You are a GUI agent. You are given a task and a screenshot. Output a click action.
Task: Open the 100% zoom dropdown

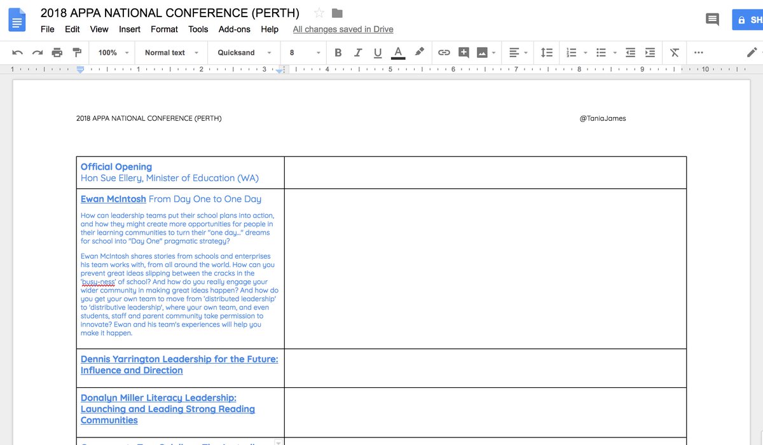114,53
